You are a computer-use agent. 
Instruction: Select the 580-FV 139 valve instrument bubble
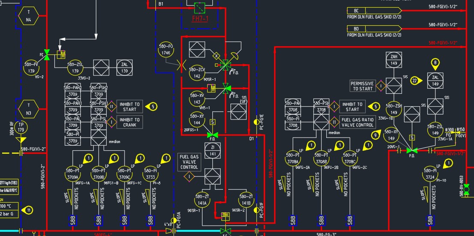(x=32, y=68)
